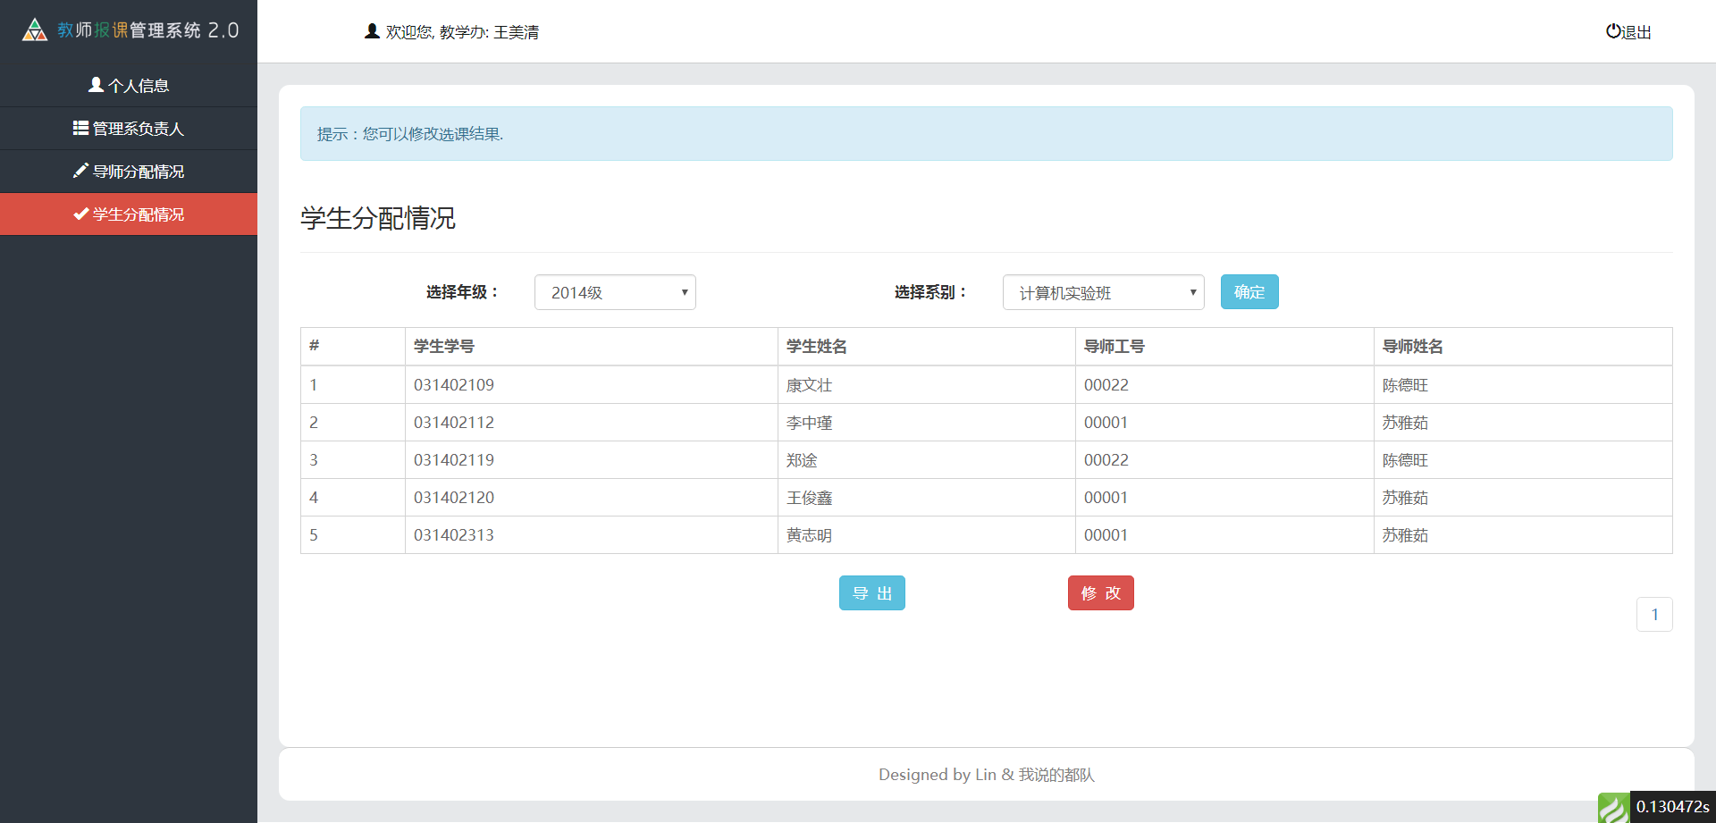Open the 2014级 grade dropdown
1716x823 pixels.
pyautogui.click(x=615, y=292)
